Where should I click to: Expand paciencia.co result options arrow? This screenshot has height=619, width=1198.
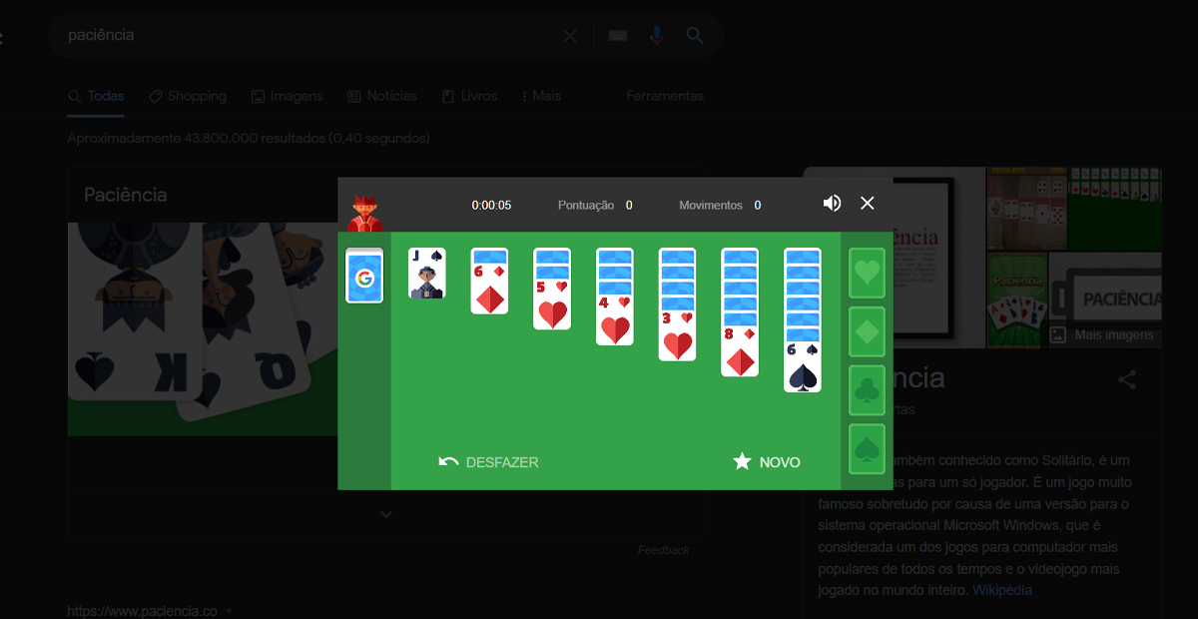229,611
